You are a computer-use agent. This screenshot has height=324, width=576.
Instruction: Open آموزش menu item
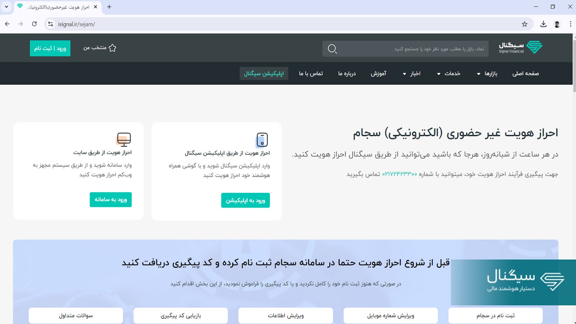pyautogui.click(x=379, y=73)
